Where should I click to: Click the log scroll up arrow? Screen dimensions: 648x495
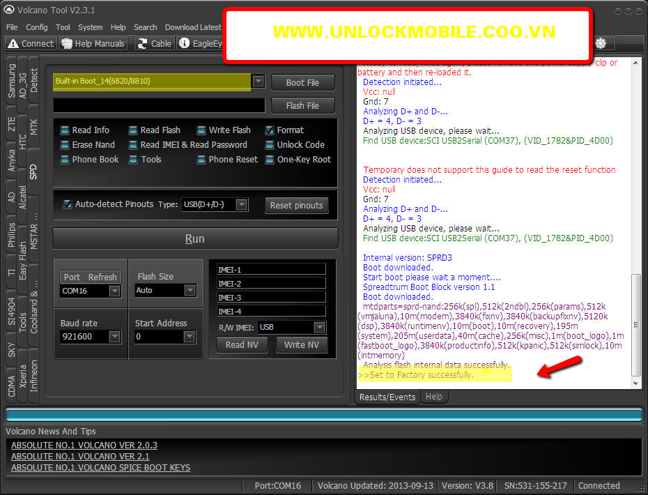coord(636,63)
